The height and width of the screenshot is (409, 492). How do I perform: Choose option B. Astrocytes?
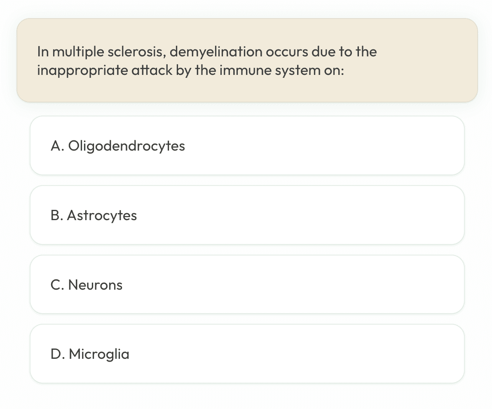(x=247, y=215)
